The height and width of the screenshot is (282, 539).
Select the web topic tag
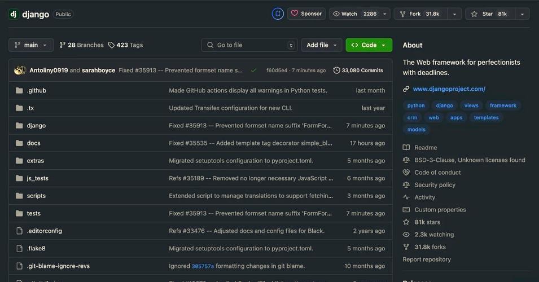click(433, 117)
